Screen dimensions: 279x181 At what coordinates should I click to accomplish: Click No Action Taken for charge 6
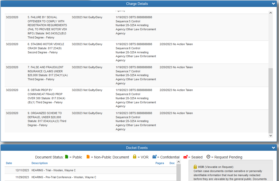click(176, 44)
